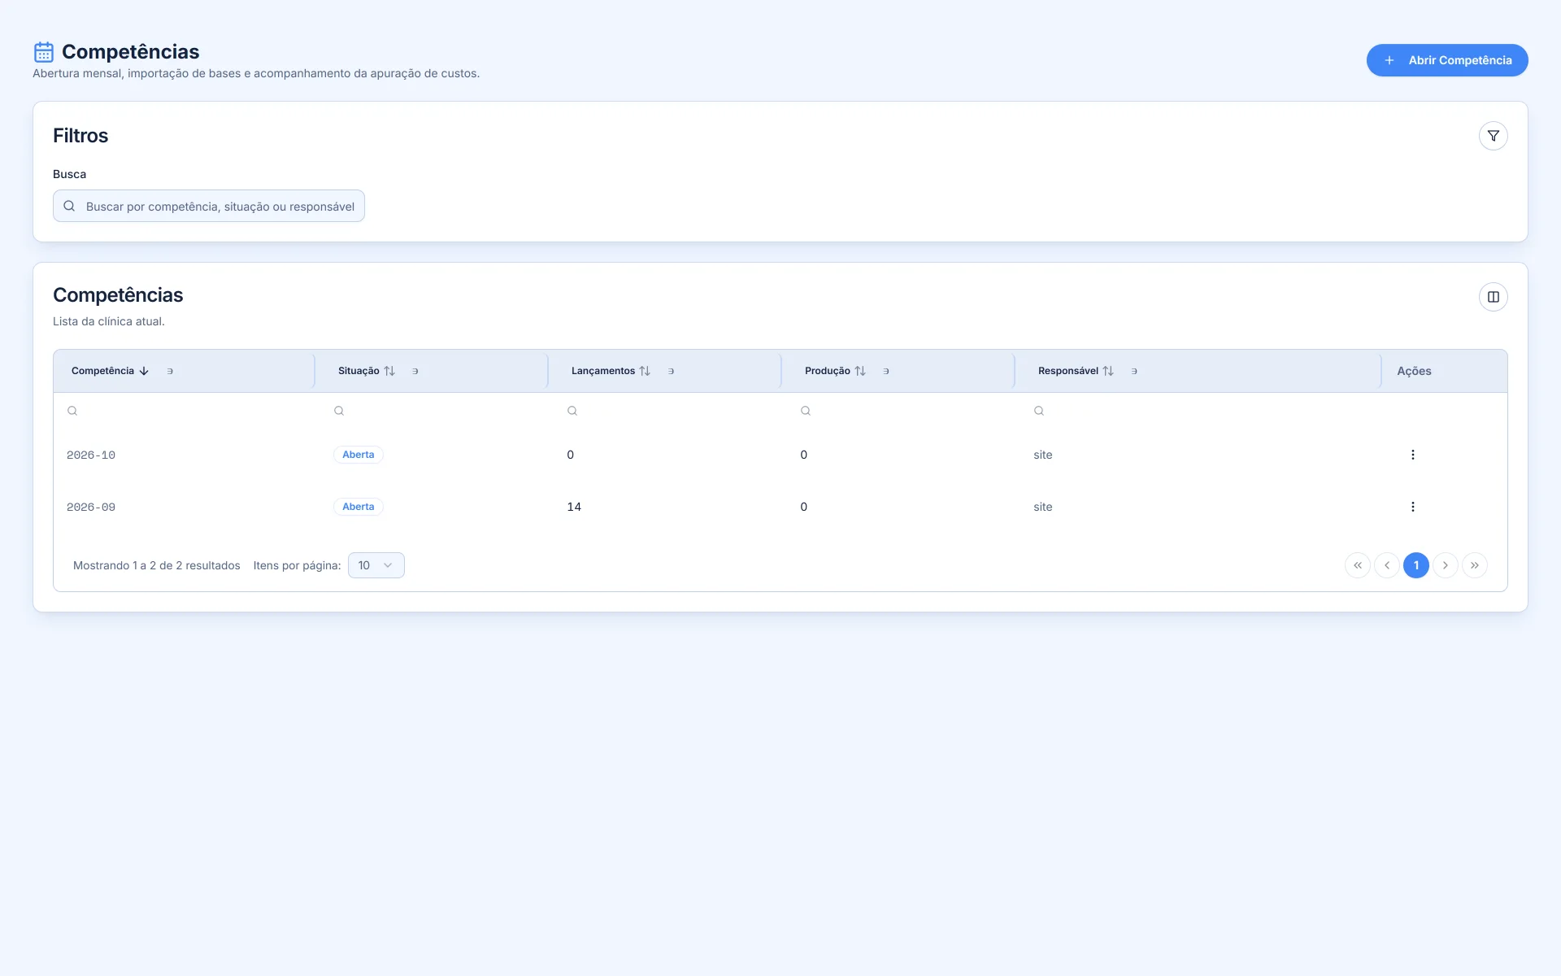Expand the Itens por página dropdown
Viewport: 1561px width, 976px height.
[376, 565]
